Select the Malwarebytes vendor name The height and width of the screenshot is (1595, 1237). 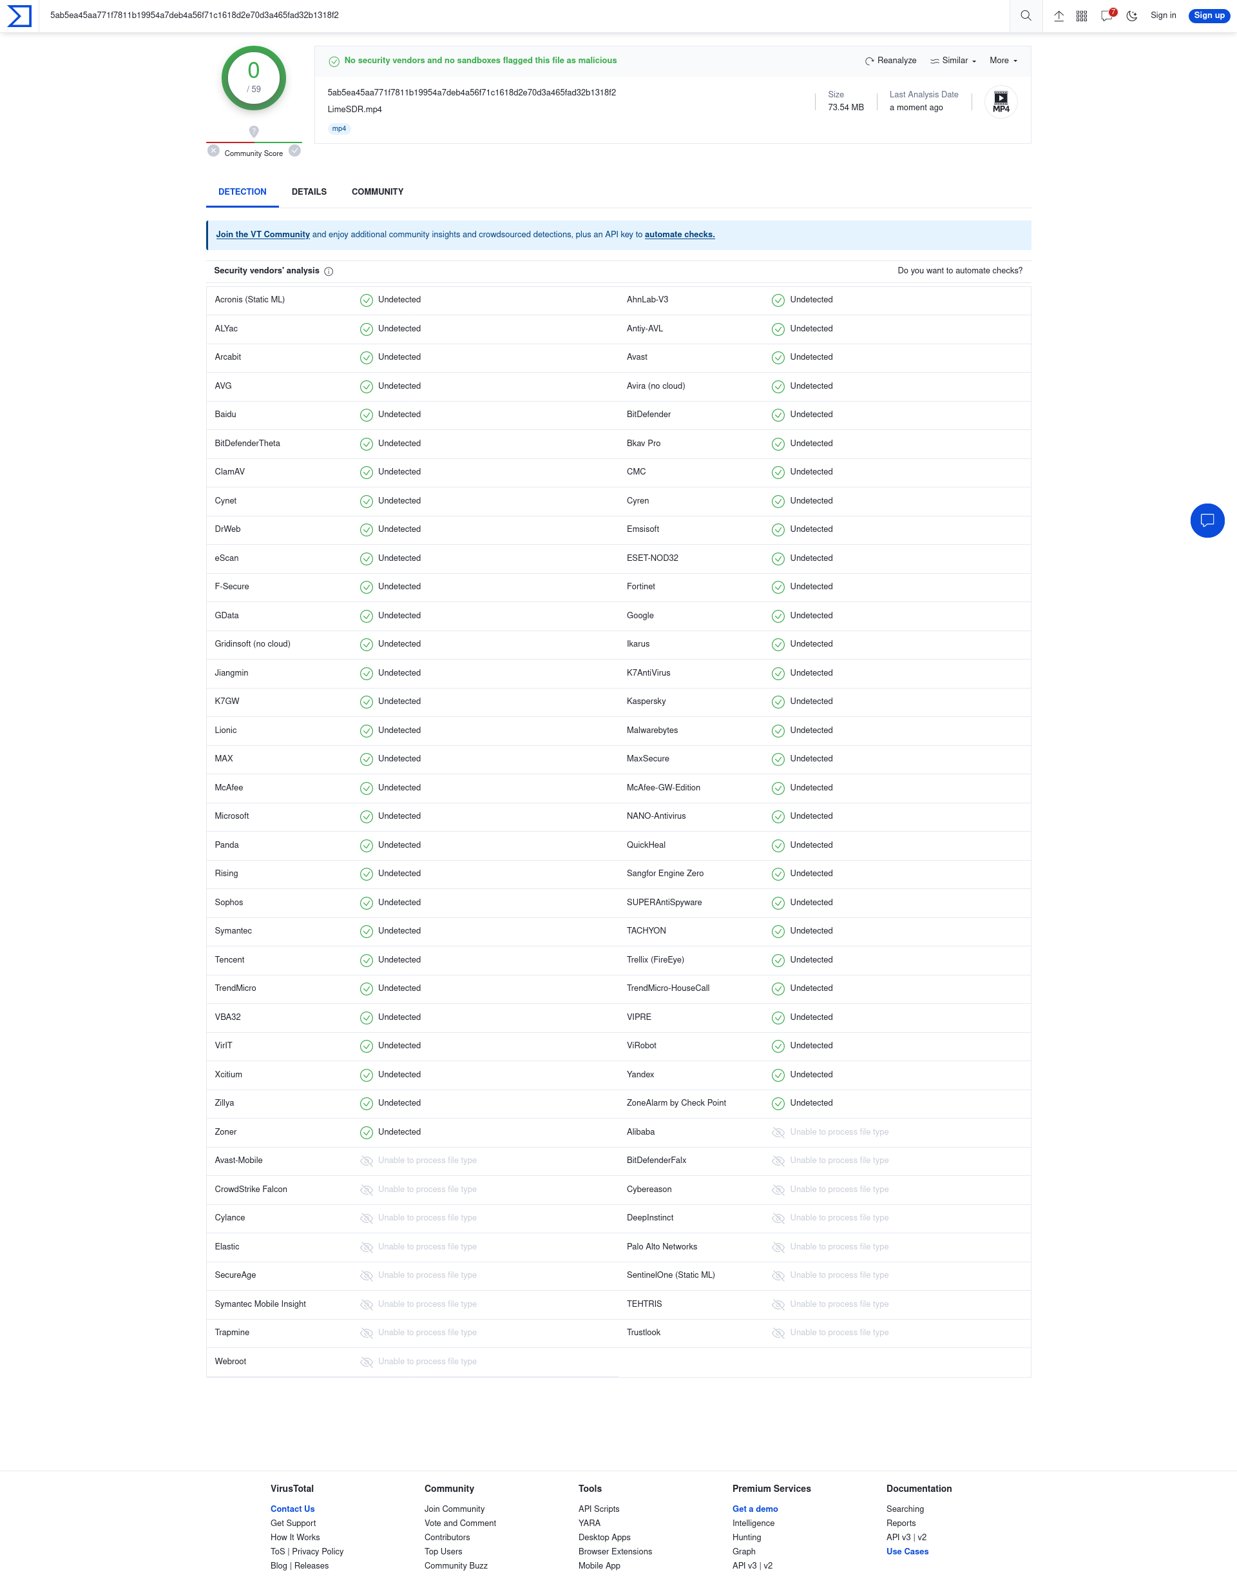pos(652,730)
